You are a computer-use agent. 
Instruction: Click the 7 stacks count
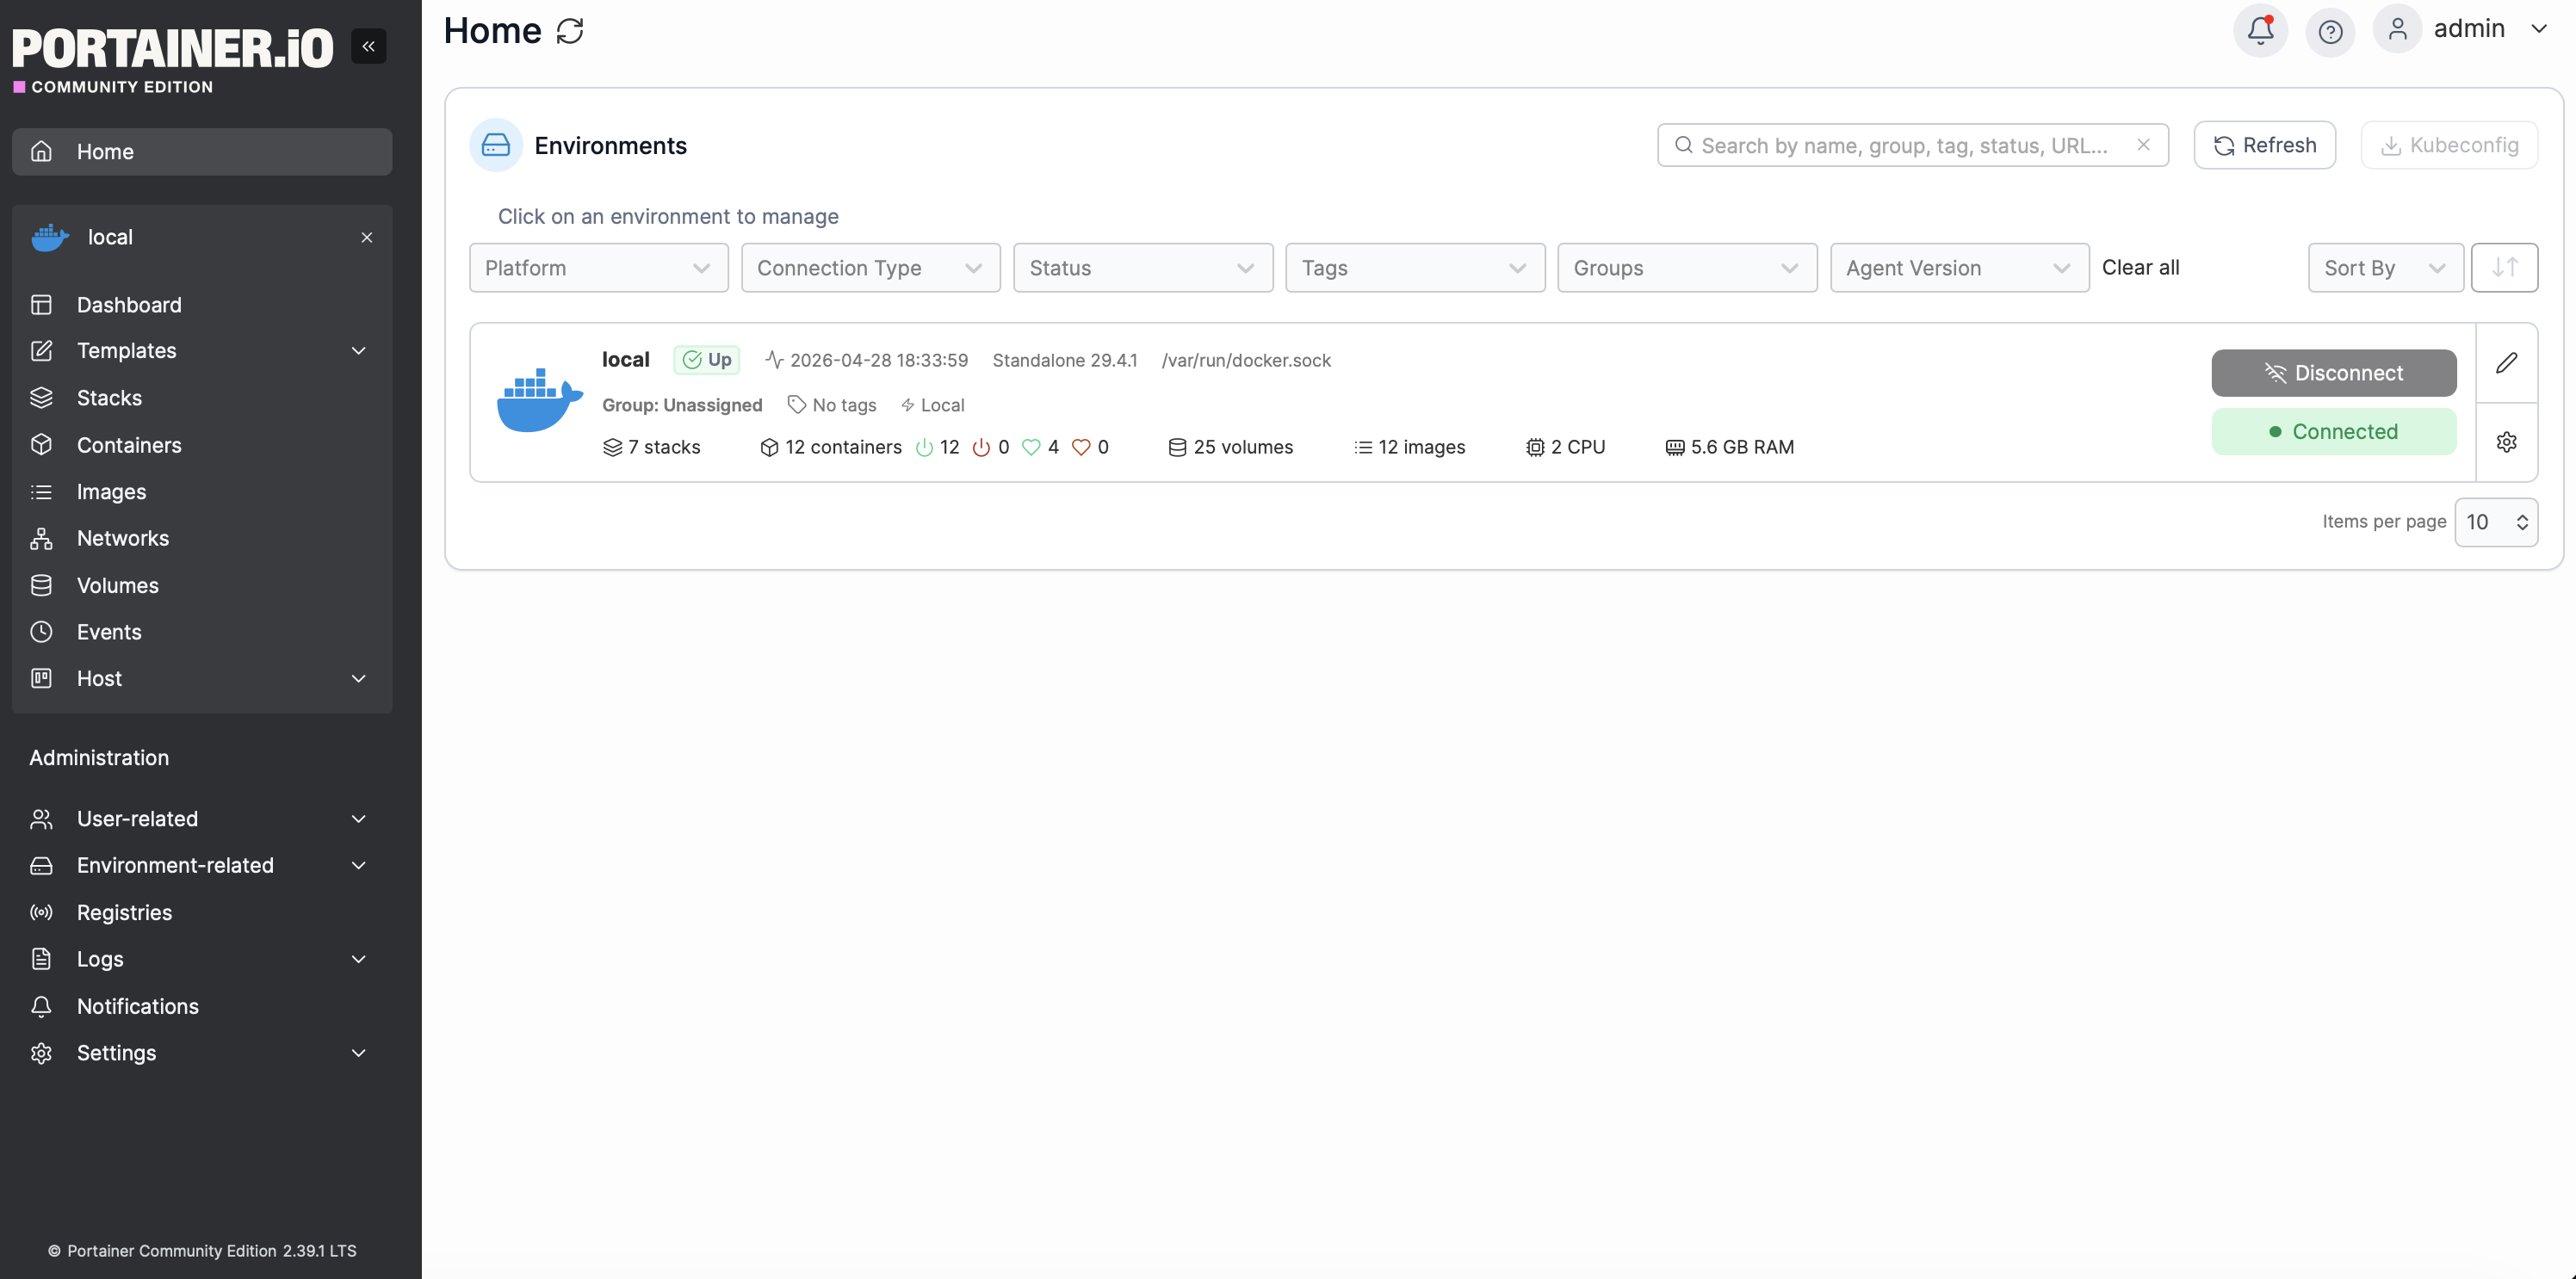point(652,447)
